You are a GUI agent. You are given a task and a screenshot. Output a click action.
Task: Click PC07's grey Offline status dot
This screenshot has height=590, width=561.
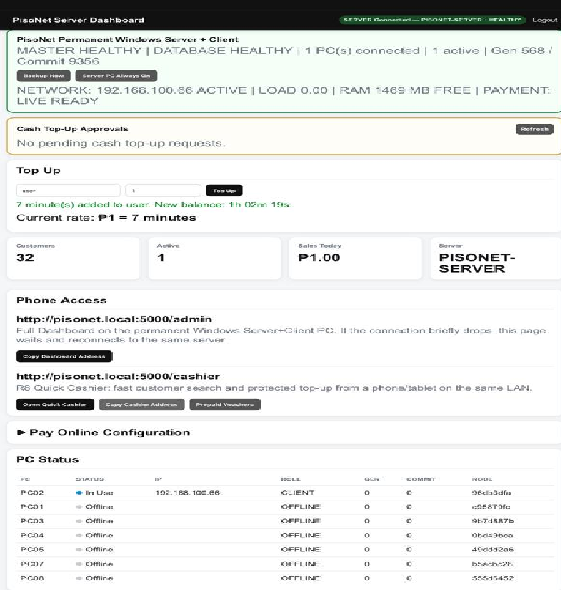[79, 564]
